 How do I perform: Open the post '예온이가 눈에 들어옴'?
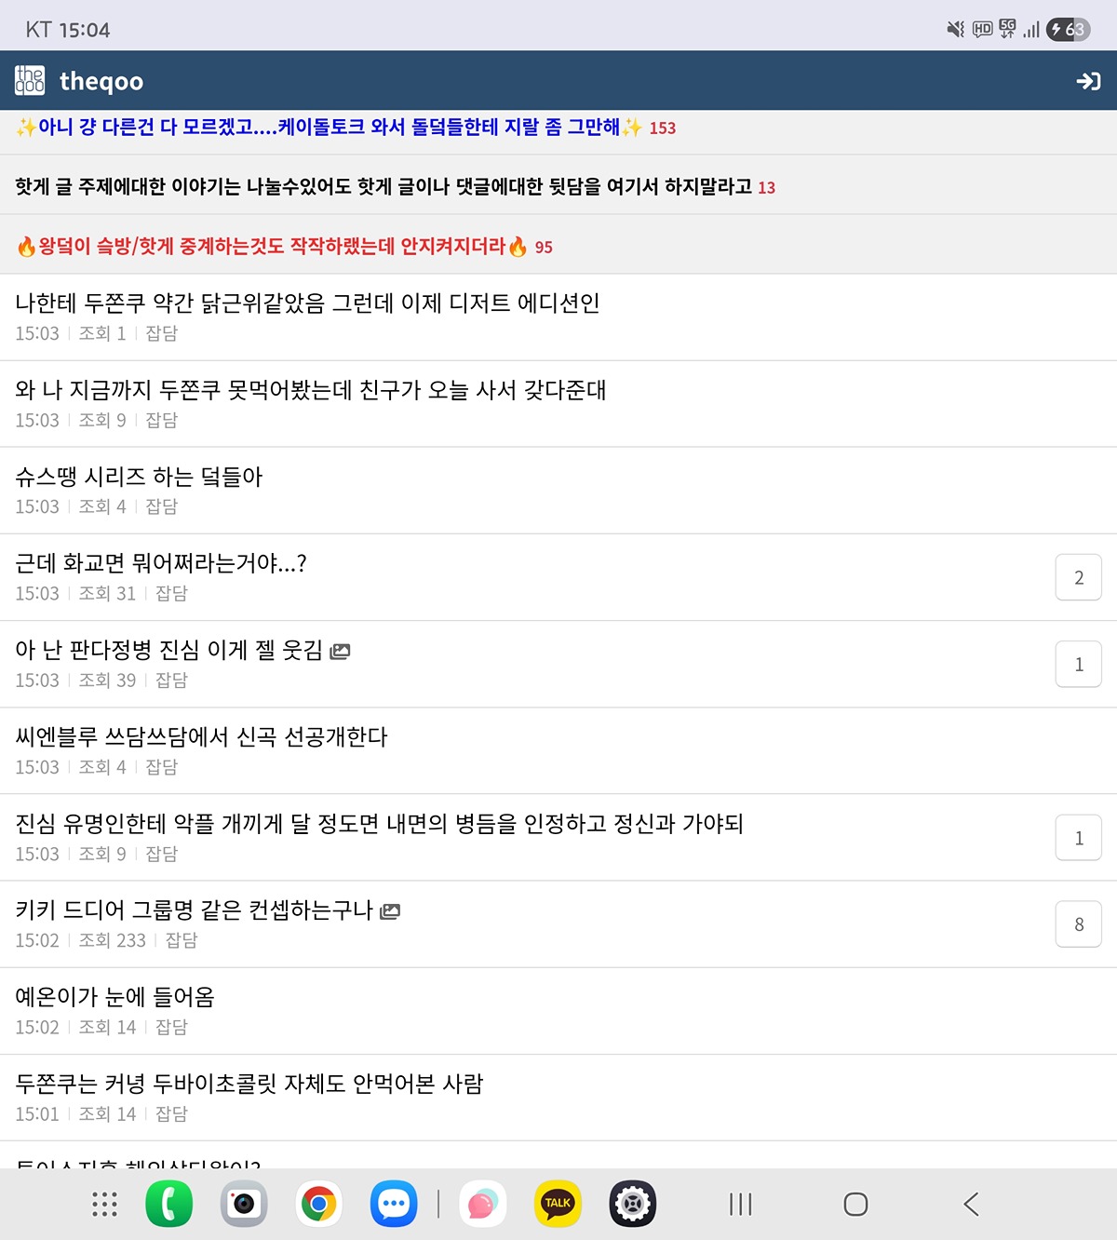pyautogui.click(x=115, y=997)
